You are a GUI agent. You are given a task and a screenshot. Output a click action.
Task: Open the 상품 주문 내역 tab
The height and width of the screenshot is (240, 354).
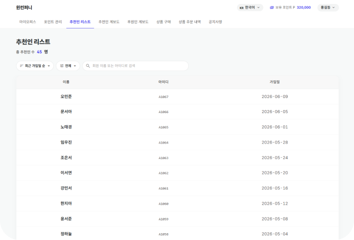coord(190,22)
